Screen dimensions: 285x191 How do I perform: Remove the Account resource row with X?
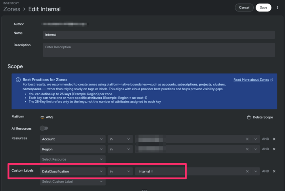pos(274,139)
